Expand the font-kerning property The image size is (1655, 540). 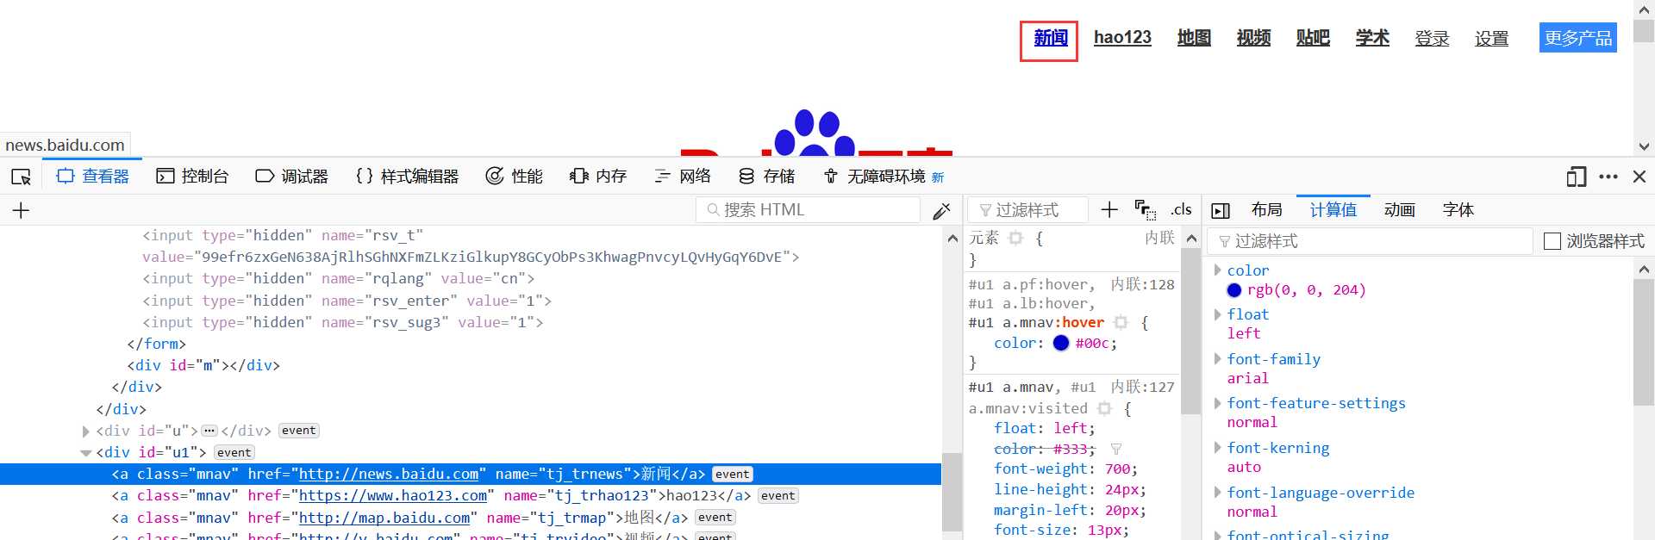(x=1218, y=447)
